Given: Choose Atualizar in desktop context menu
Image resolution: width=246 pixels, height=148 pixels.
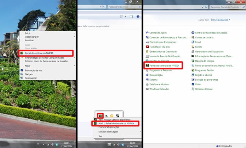Looking at the screenshot, I should [29, 40].
